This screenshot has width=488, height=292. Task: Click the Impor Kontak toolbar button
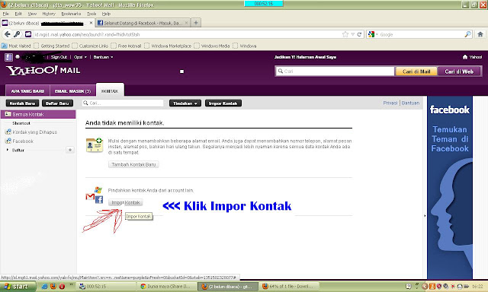tap(223, 103)
